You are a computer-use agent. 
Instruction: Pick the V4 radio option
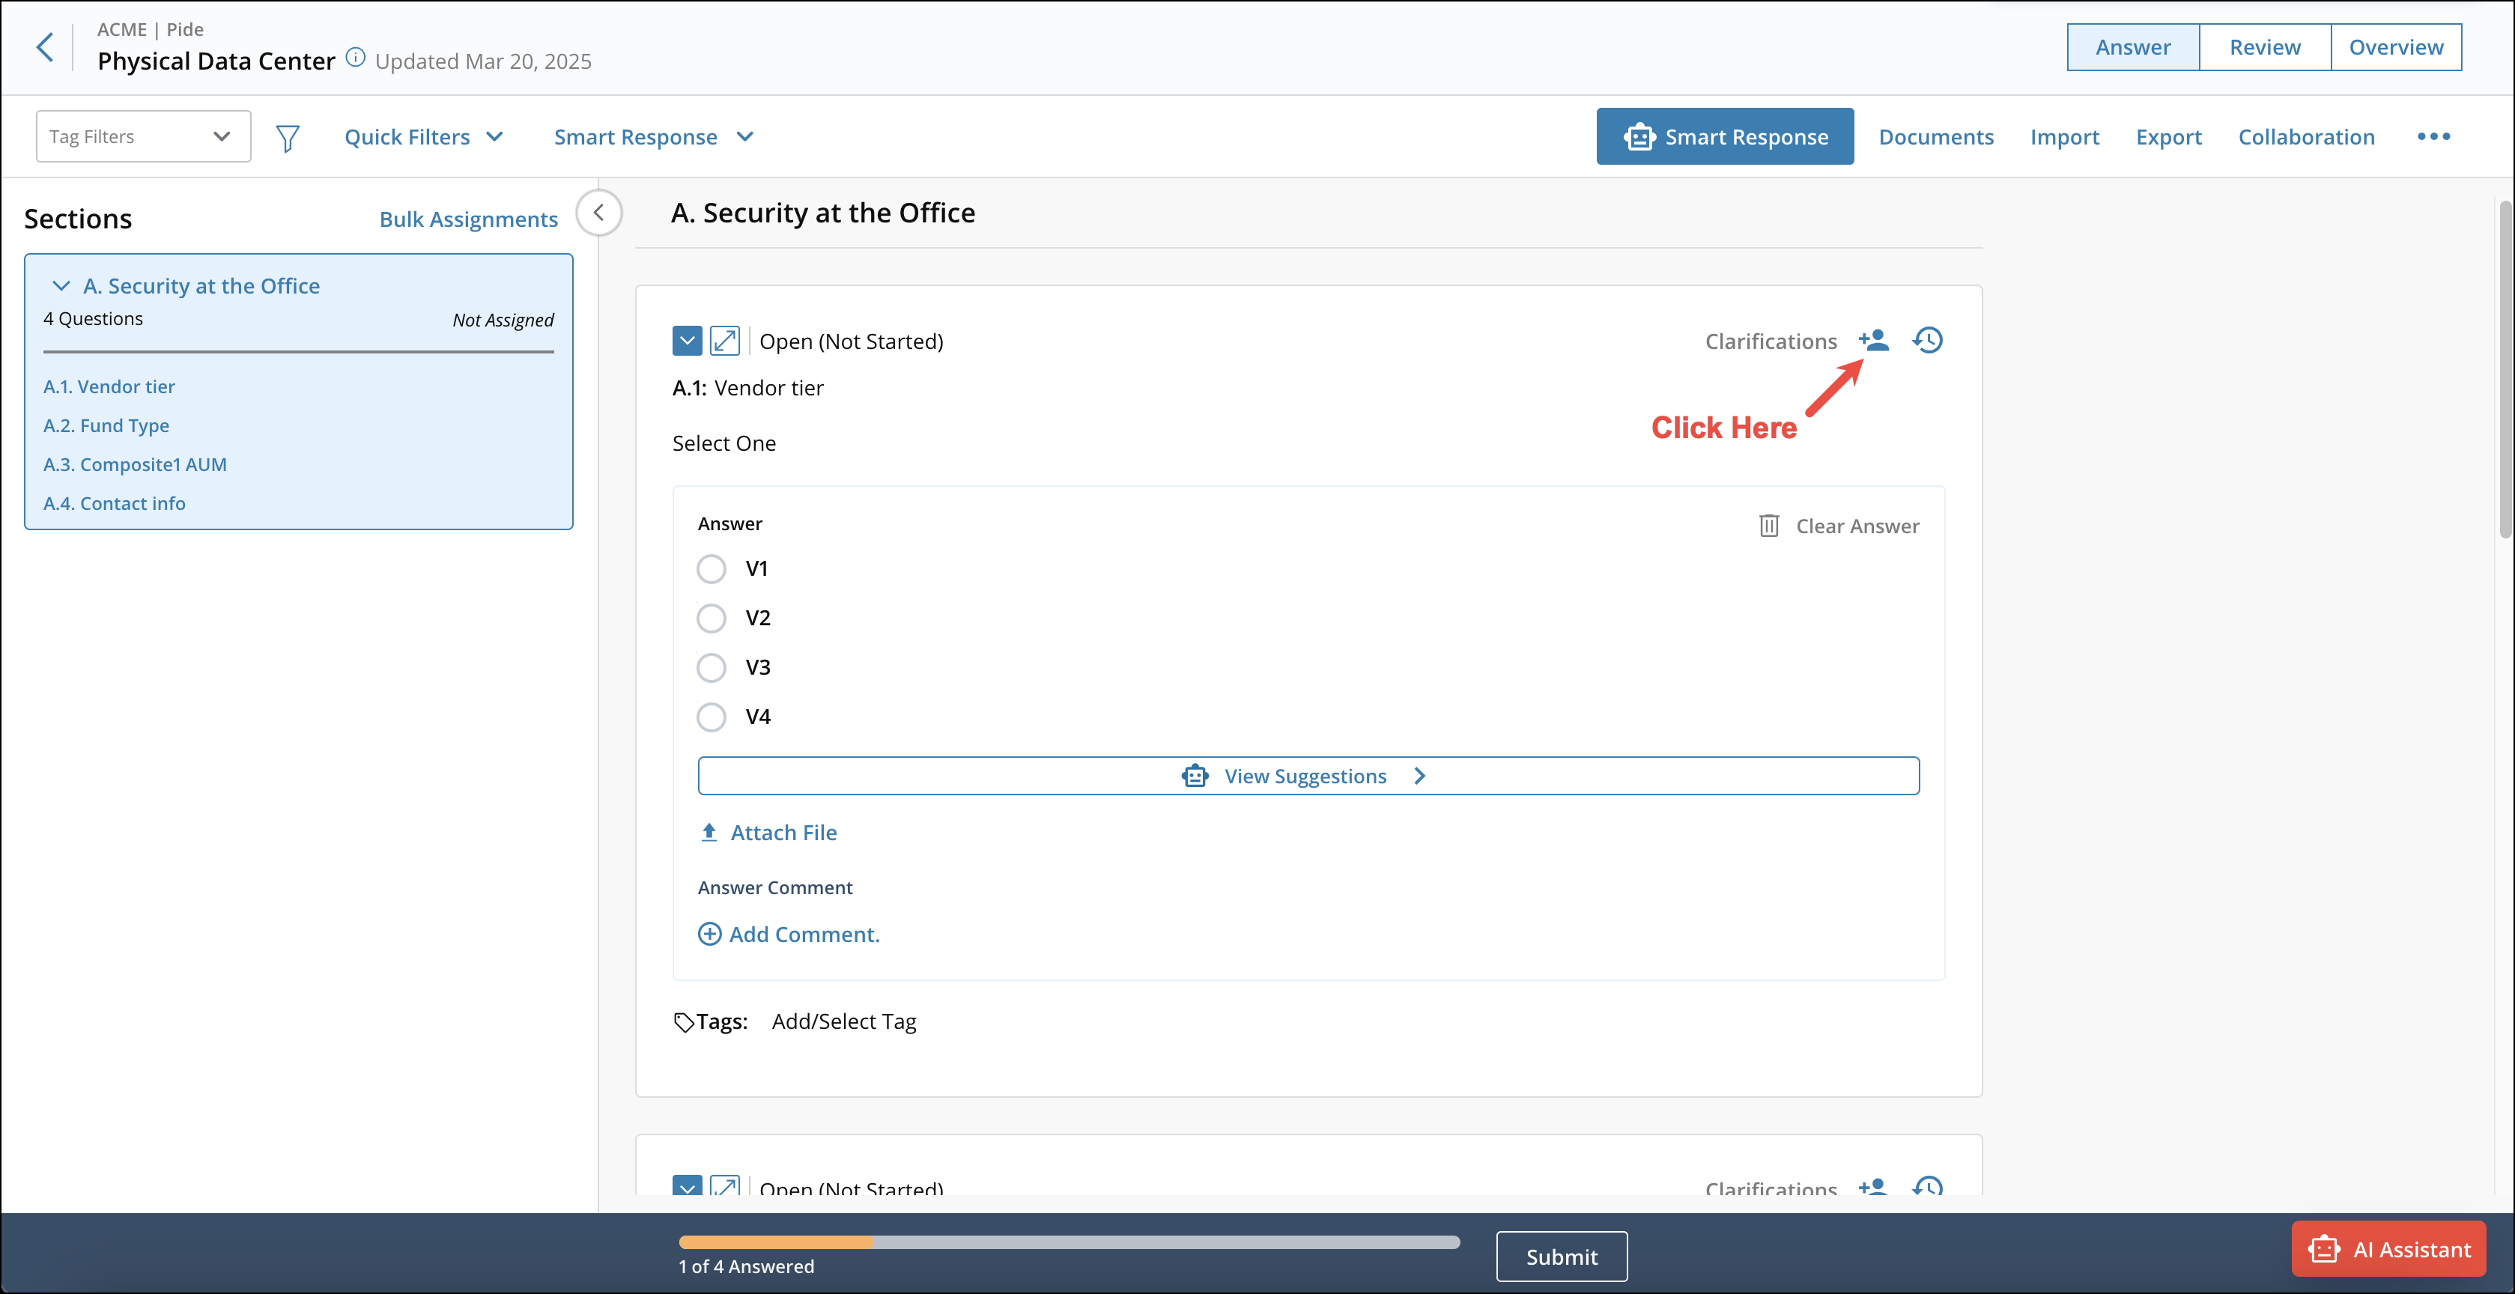point(711,717)
